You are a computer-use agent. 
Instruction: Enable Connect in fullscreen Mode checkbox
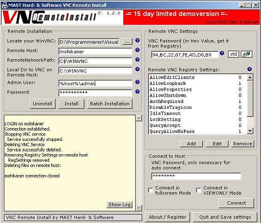coord(151,190)
